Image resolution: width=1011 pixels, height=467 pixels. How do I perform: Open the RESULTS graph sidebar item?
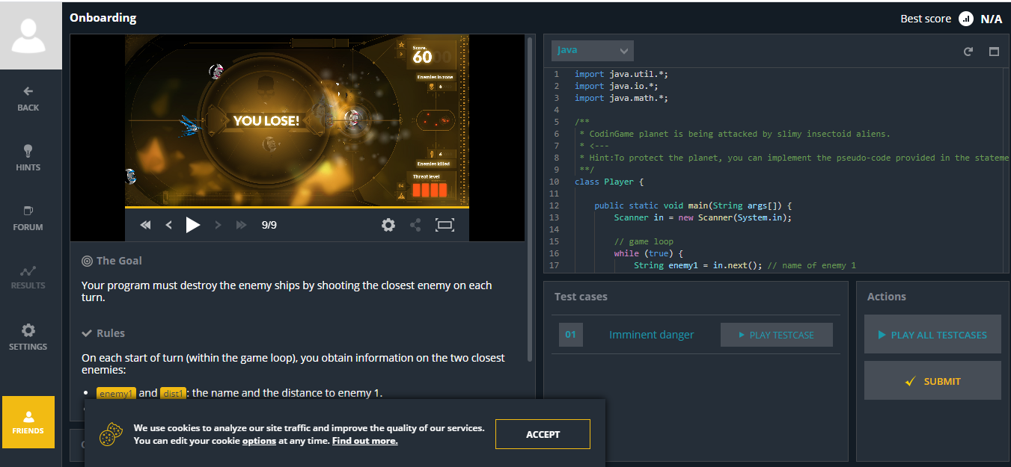28,277
